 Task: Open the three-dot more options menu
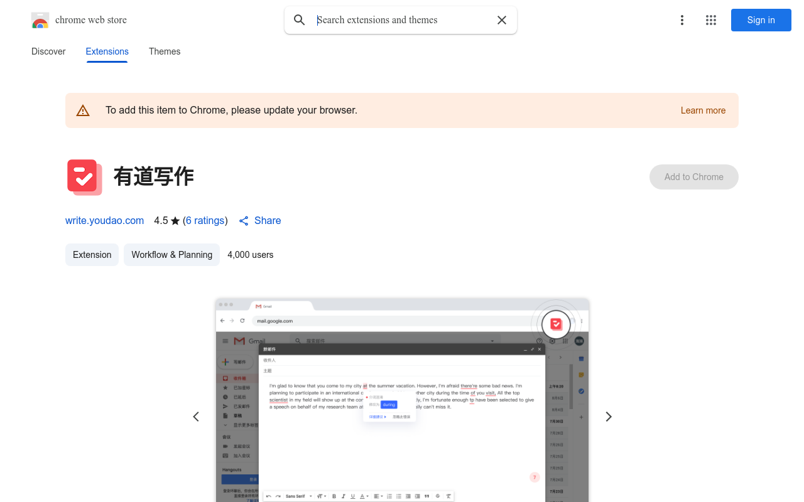[x=682, y=20]
